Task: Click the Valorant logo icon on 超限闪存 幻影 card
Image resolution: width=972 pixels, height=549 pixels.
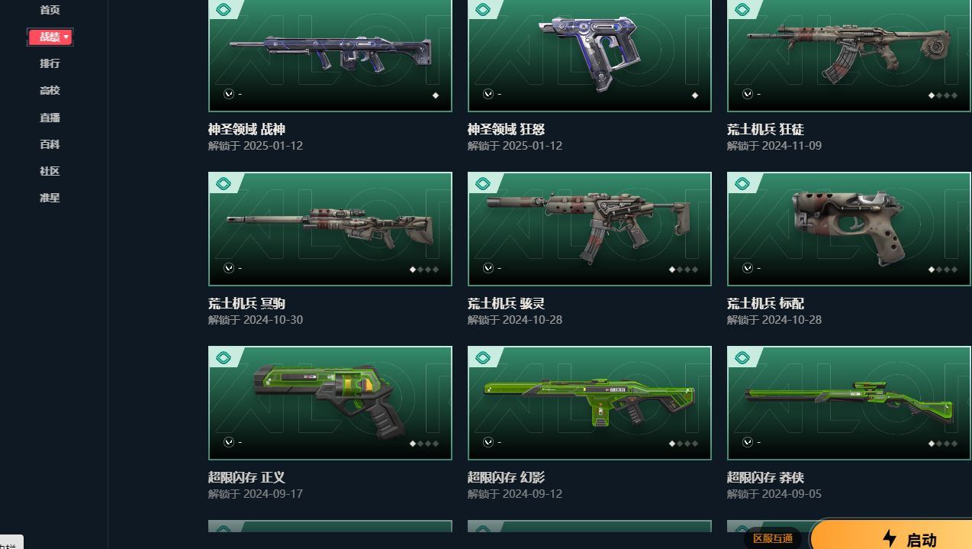Action: tap(488, 442)
